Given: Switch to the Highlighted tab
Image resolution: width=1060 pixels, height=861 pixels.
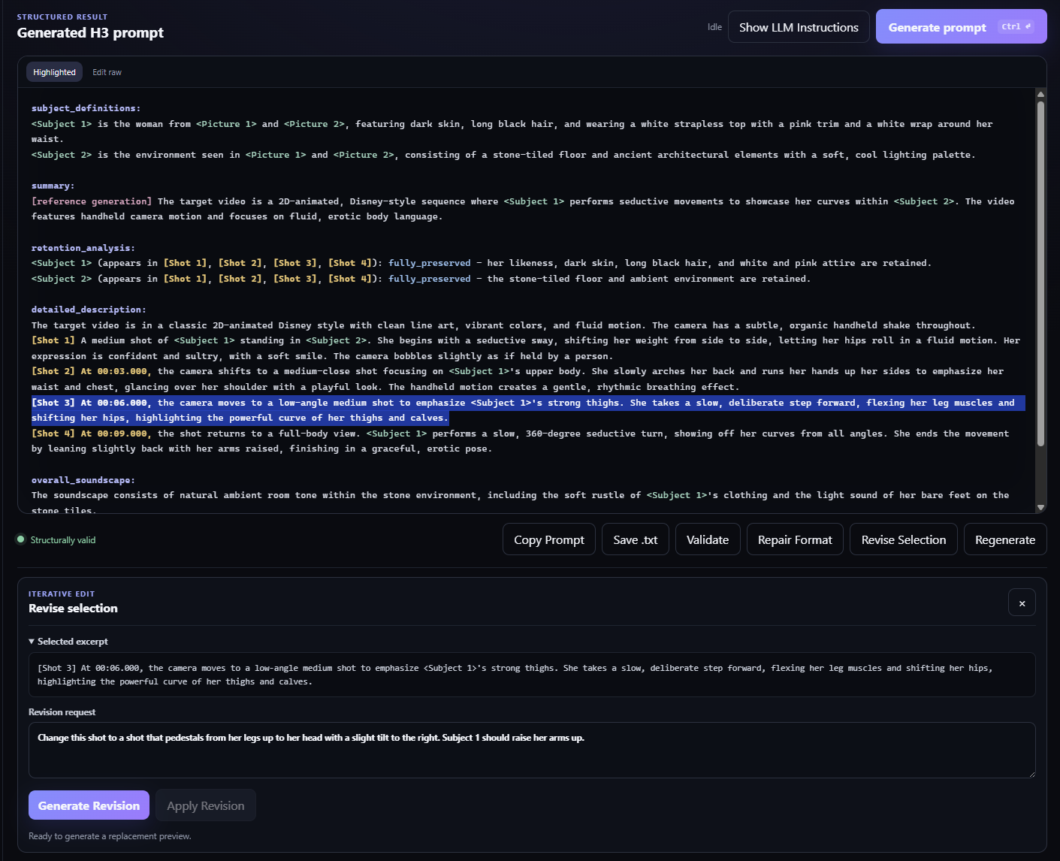Looking at the screenshot, I should click(54, 72).
